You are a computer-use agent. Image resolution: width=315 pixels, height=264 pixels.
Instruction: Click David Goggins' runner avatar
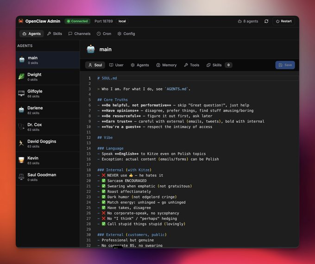pos(21,143)
